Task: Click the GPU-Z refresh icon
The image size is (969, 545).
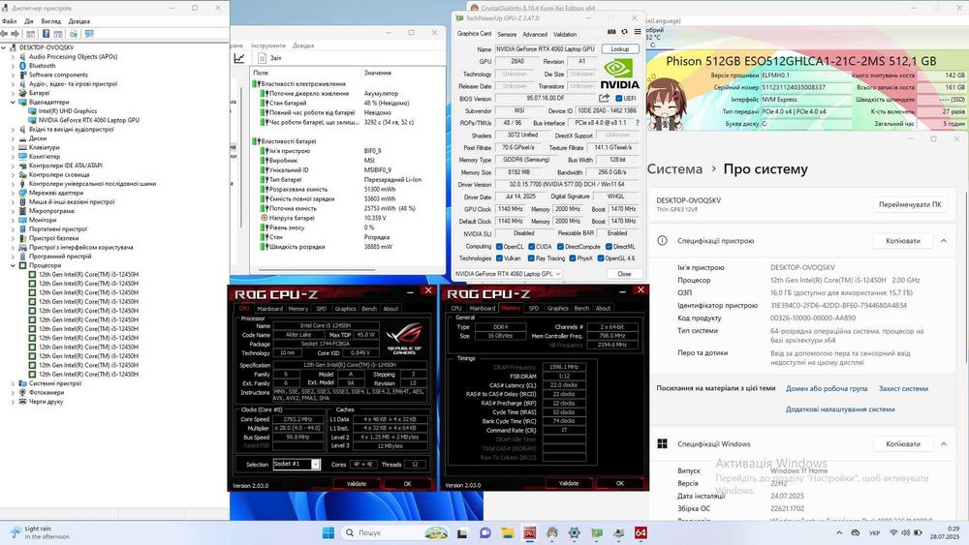Action: 624,32
